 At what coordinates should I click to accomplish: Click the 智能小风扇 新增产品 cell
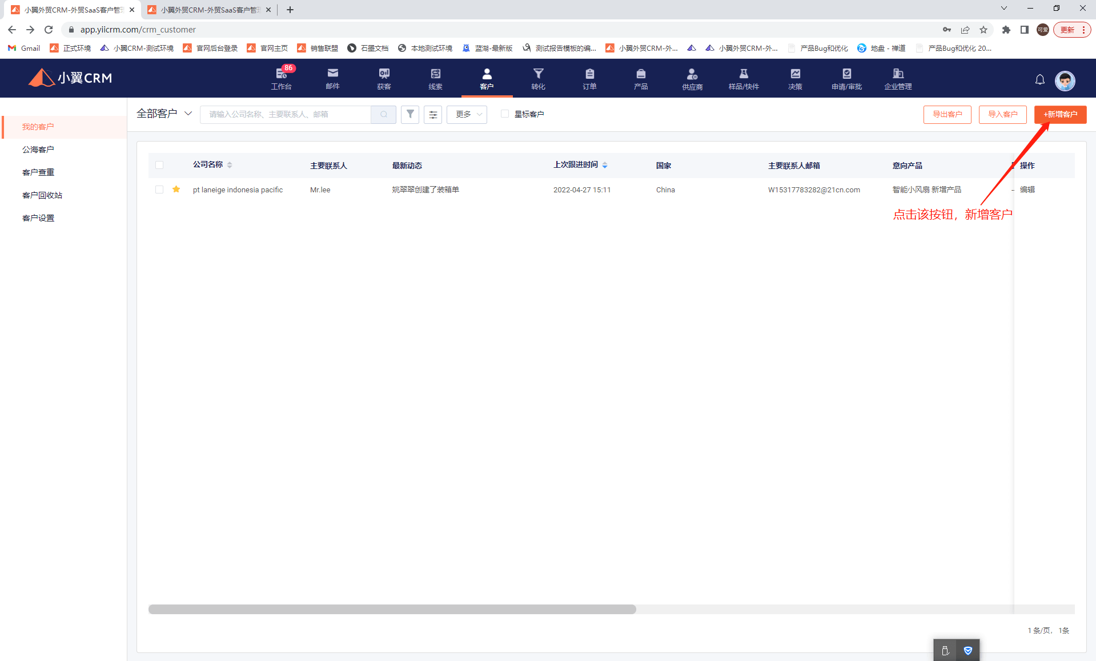tap(927, 190)
